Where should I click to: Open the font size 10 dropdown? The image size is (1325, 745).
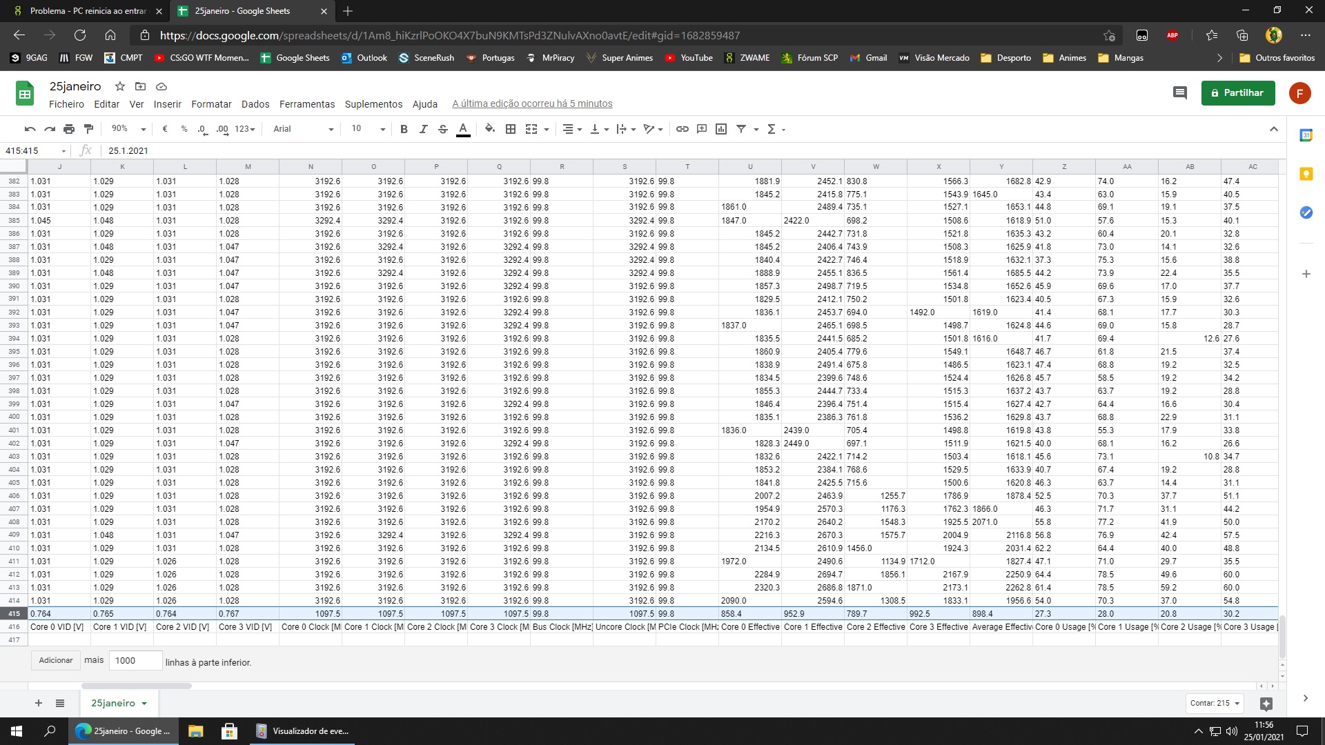(x=367, y=129)
